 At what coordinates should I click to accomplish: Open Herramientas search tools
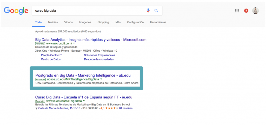158,22
